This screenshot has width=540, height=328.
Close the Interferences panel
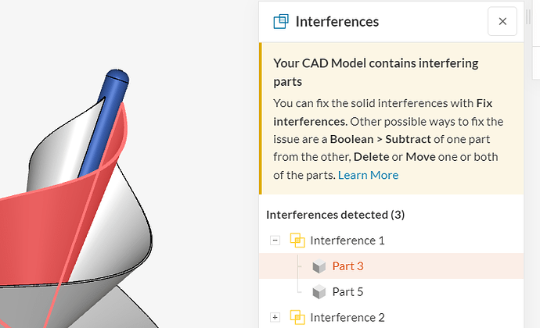click(502, 22)
